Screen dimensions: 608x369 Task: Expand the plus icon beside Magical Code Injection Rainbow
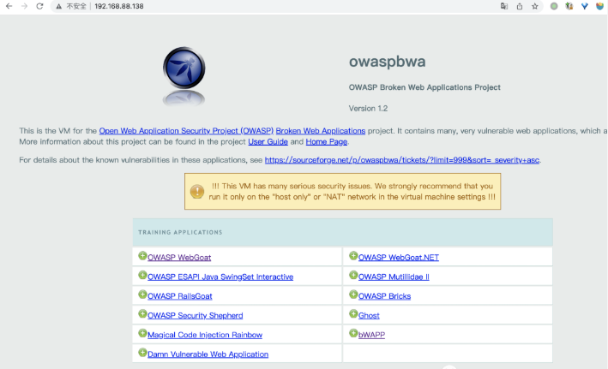tap(142, 333)
